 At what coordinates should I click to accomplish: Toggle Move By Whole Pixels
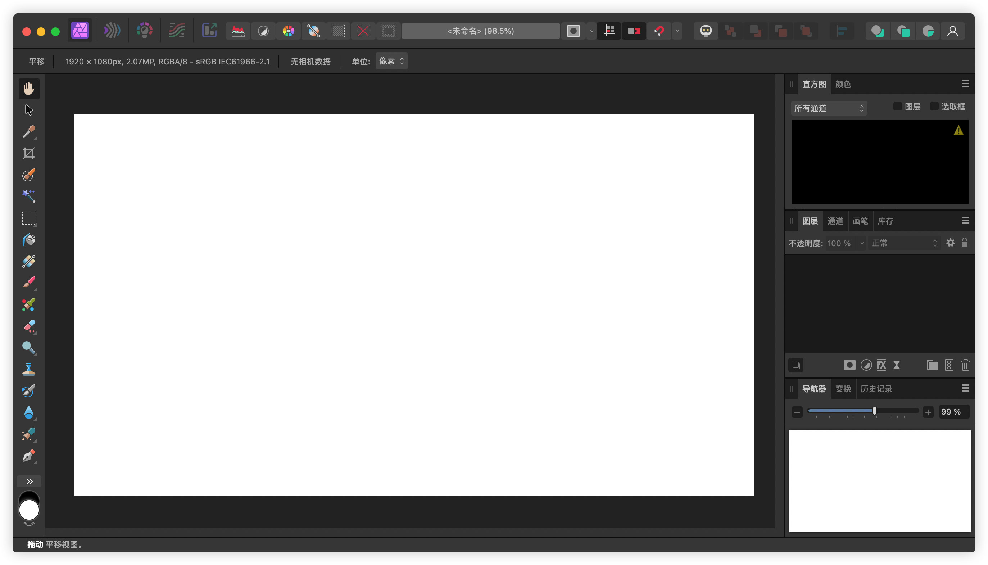click(x=634, y=31)
